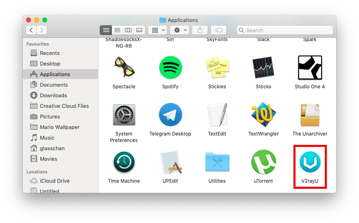Open the Stickies app
This screenshot has width=359, height=223.
tap(217, 68)
